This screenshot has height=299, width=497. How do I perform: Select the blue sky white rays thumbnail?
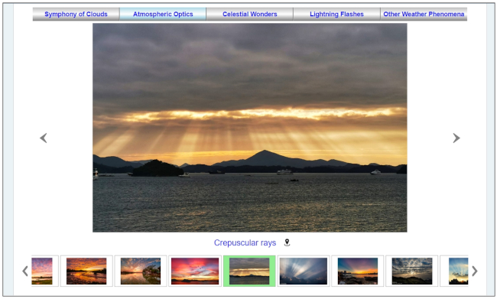pyautogui.click(x=304, y=271)
